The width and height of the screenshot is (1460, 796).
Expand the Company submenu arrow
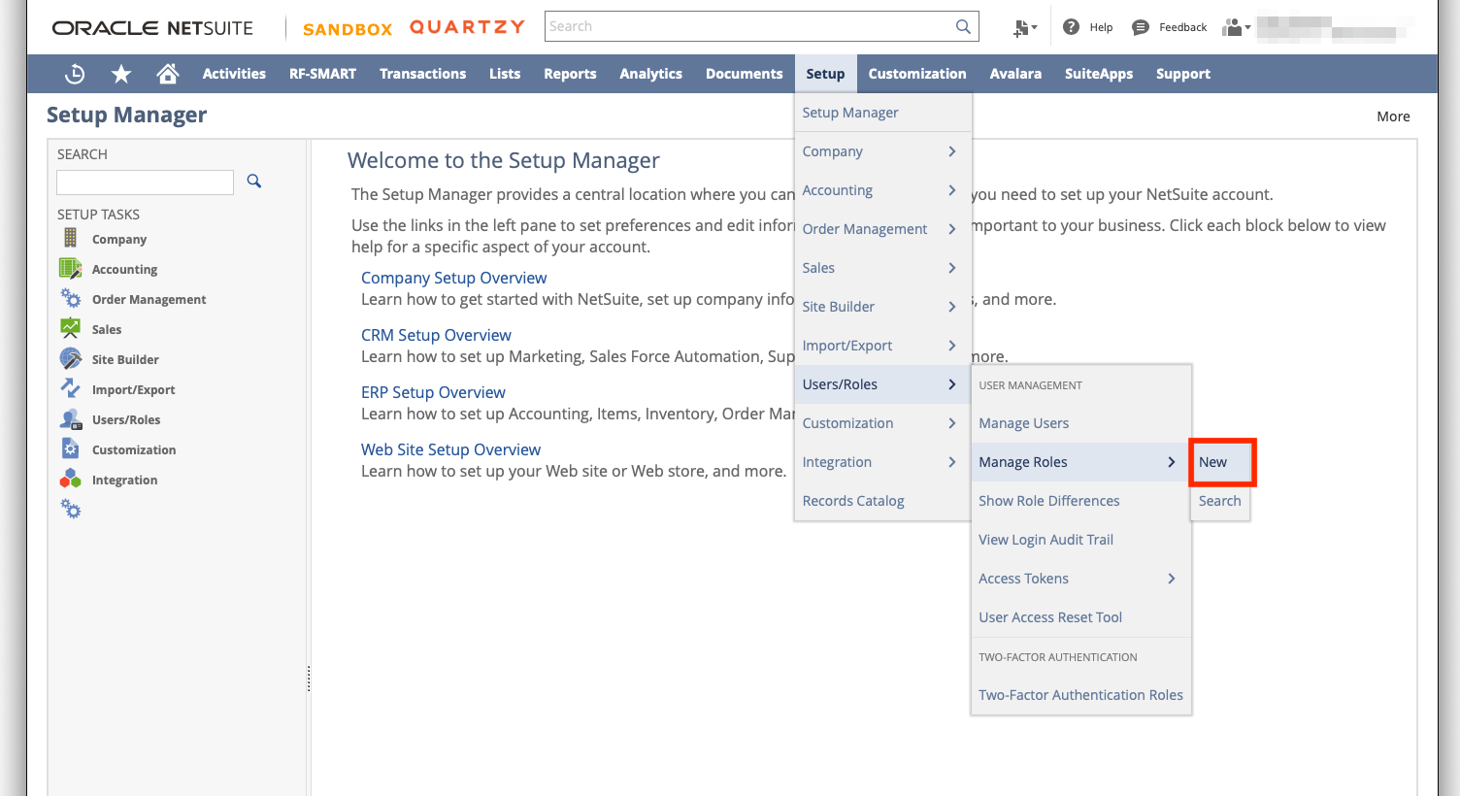coord(952,151)
